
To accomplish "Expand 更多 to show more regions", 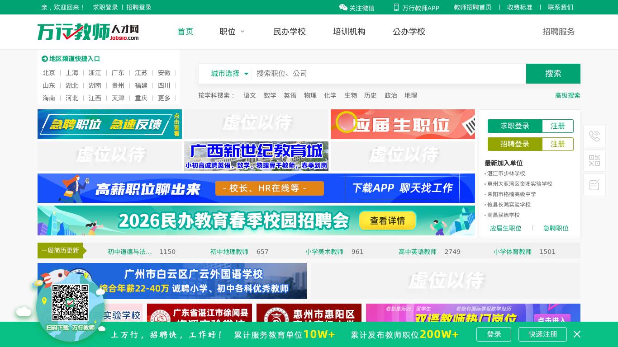I will (x=164, y=98).
